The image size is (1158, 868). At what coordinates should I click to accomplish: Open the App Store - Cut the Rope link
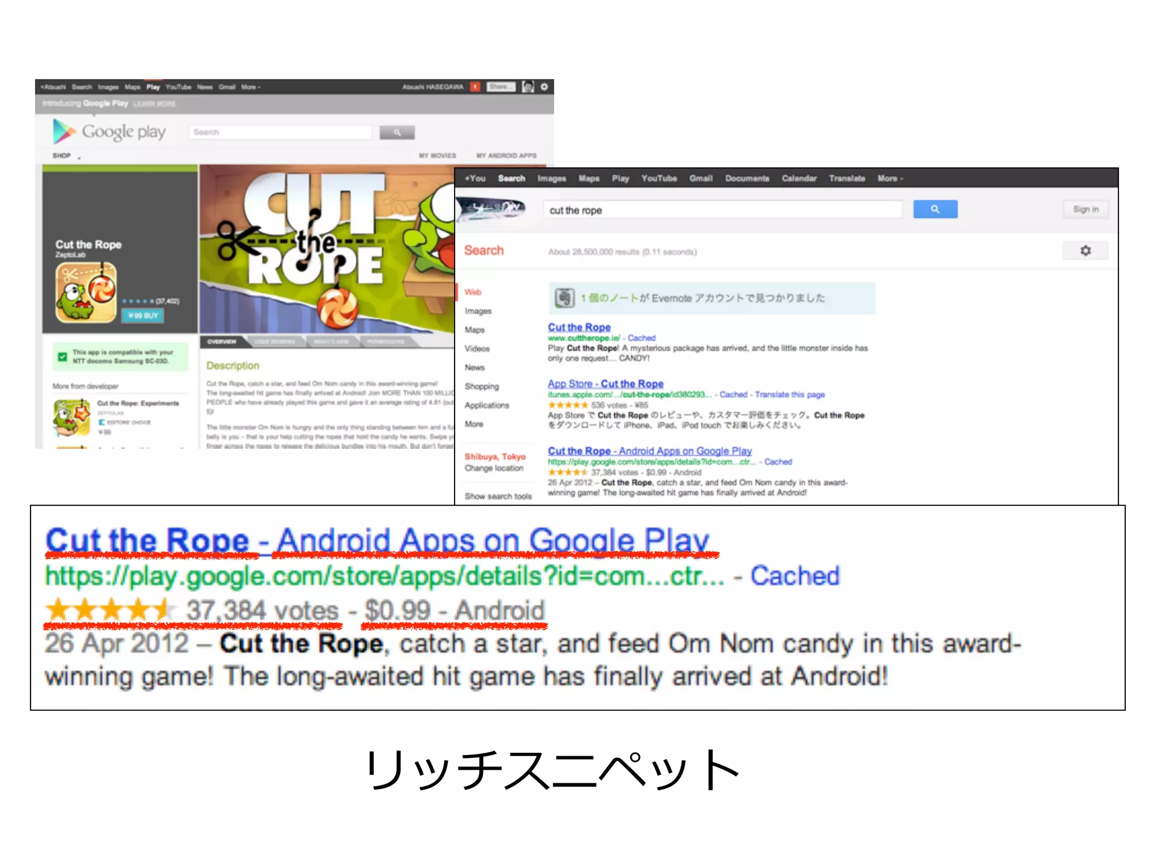coord(605,384)
